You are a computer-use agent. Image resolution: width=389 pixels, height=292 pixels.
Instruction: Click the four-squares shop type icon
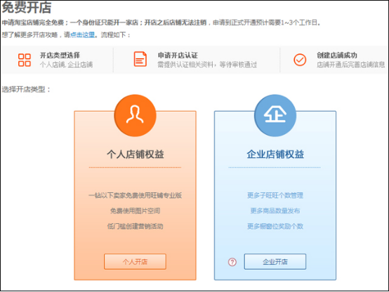(25, 60)
